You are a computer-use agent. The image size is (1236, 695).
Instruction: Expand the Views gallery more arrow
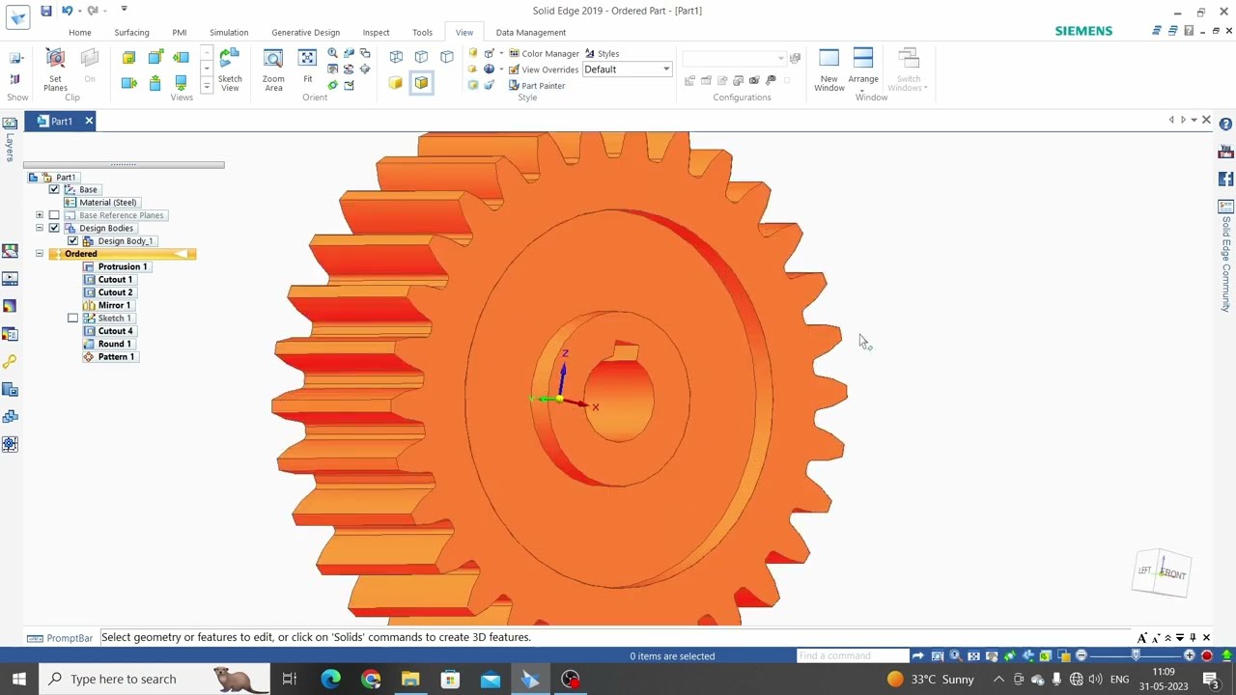pos(207,87)
